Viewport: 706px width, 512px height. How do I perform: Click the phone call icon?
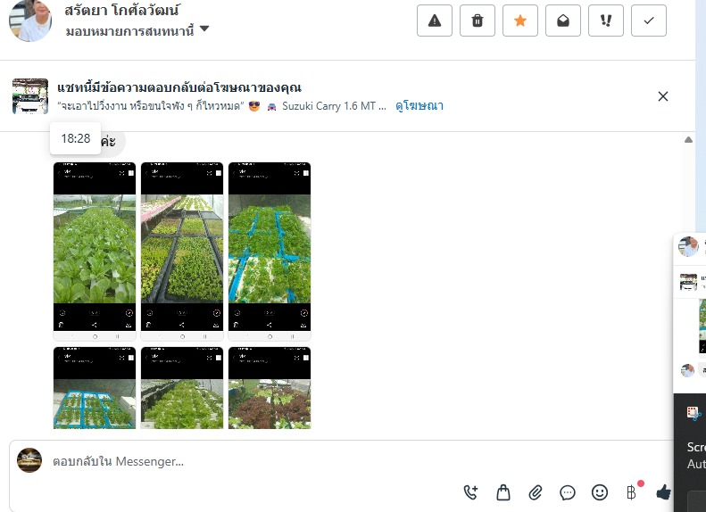point(470,492)
